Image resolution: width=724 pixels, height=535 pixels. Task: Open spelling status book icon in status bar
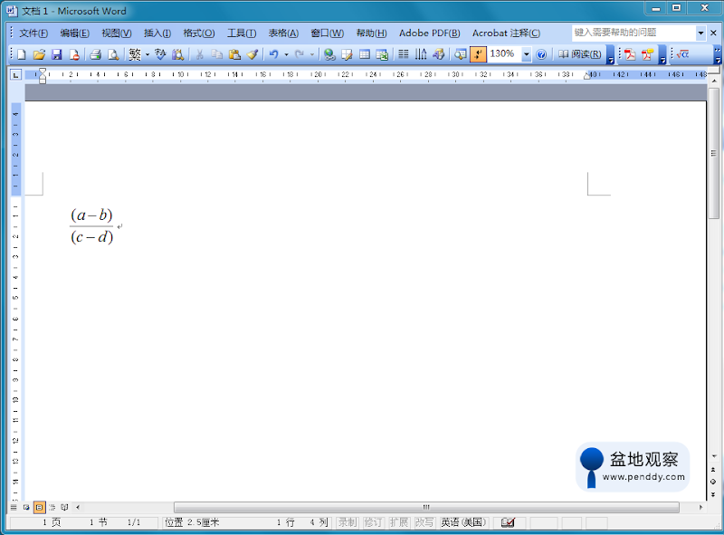tap(508, 522)
